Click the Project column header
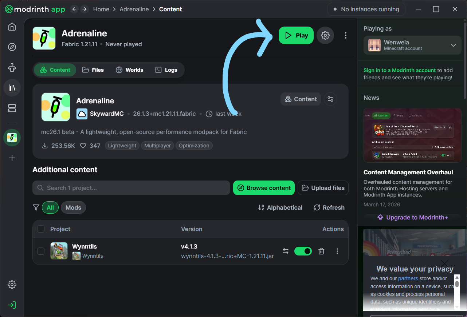The width and height of the screenshot is (467, 317). point(60,229)
